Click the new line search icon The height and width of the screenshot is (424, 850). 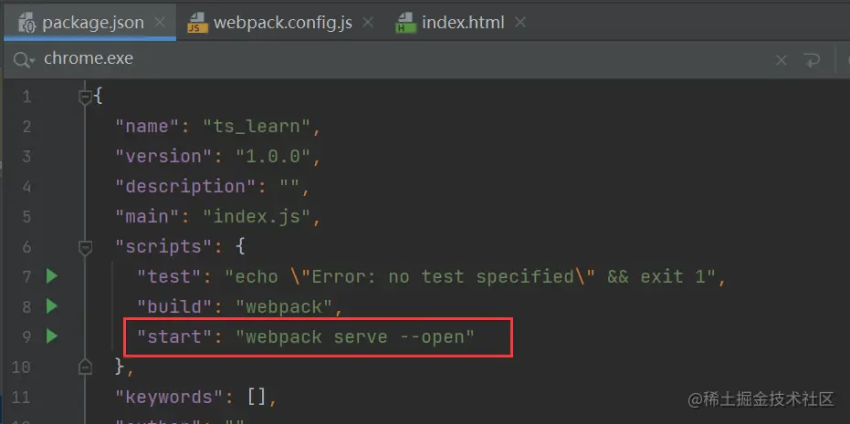tap(812, 60)
